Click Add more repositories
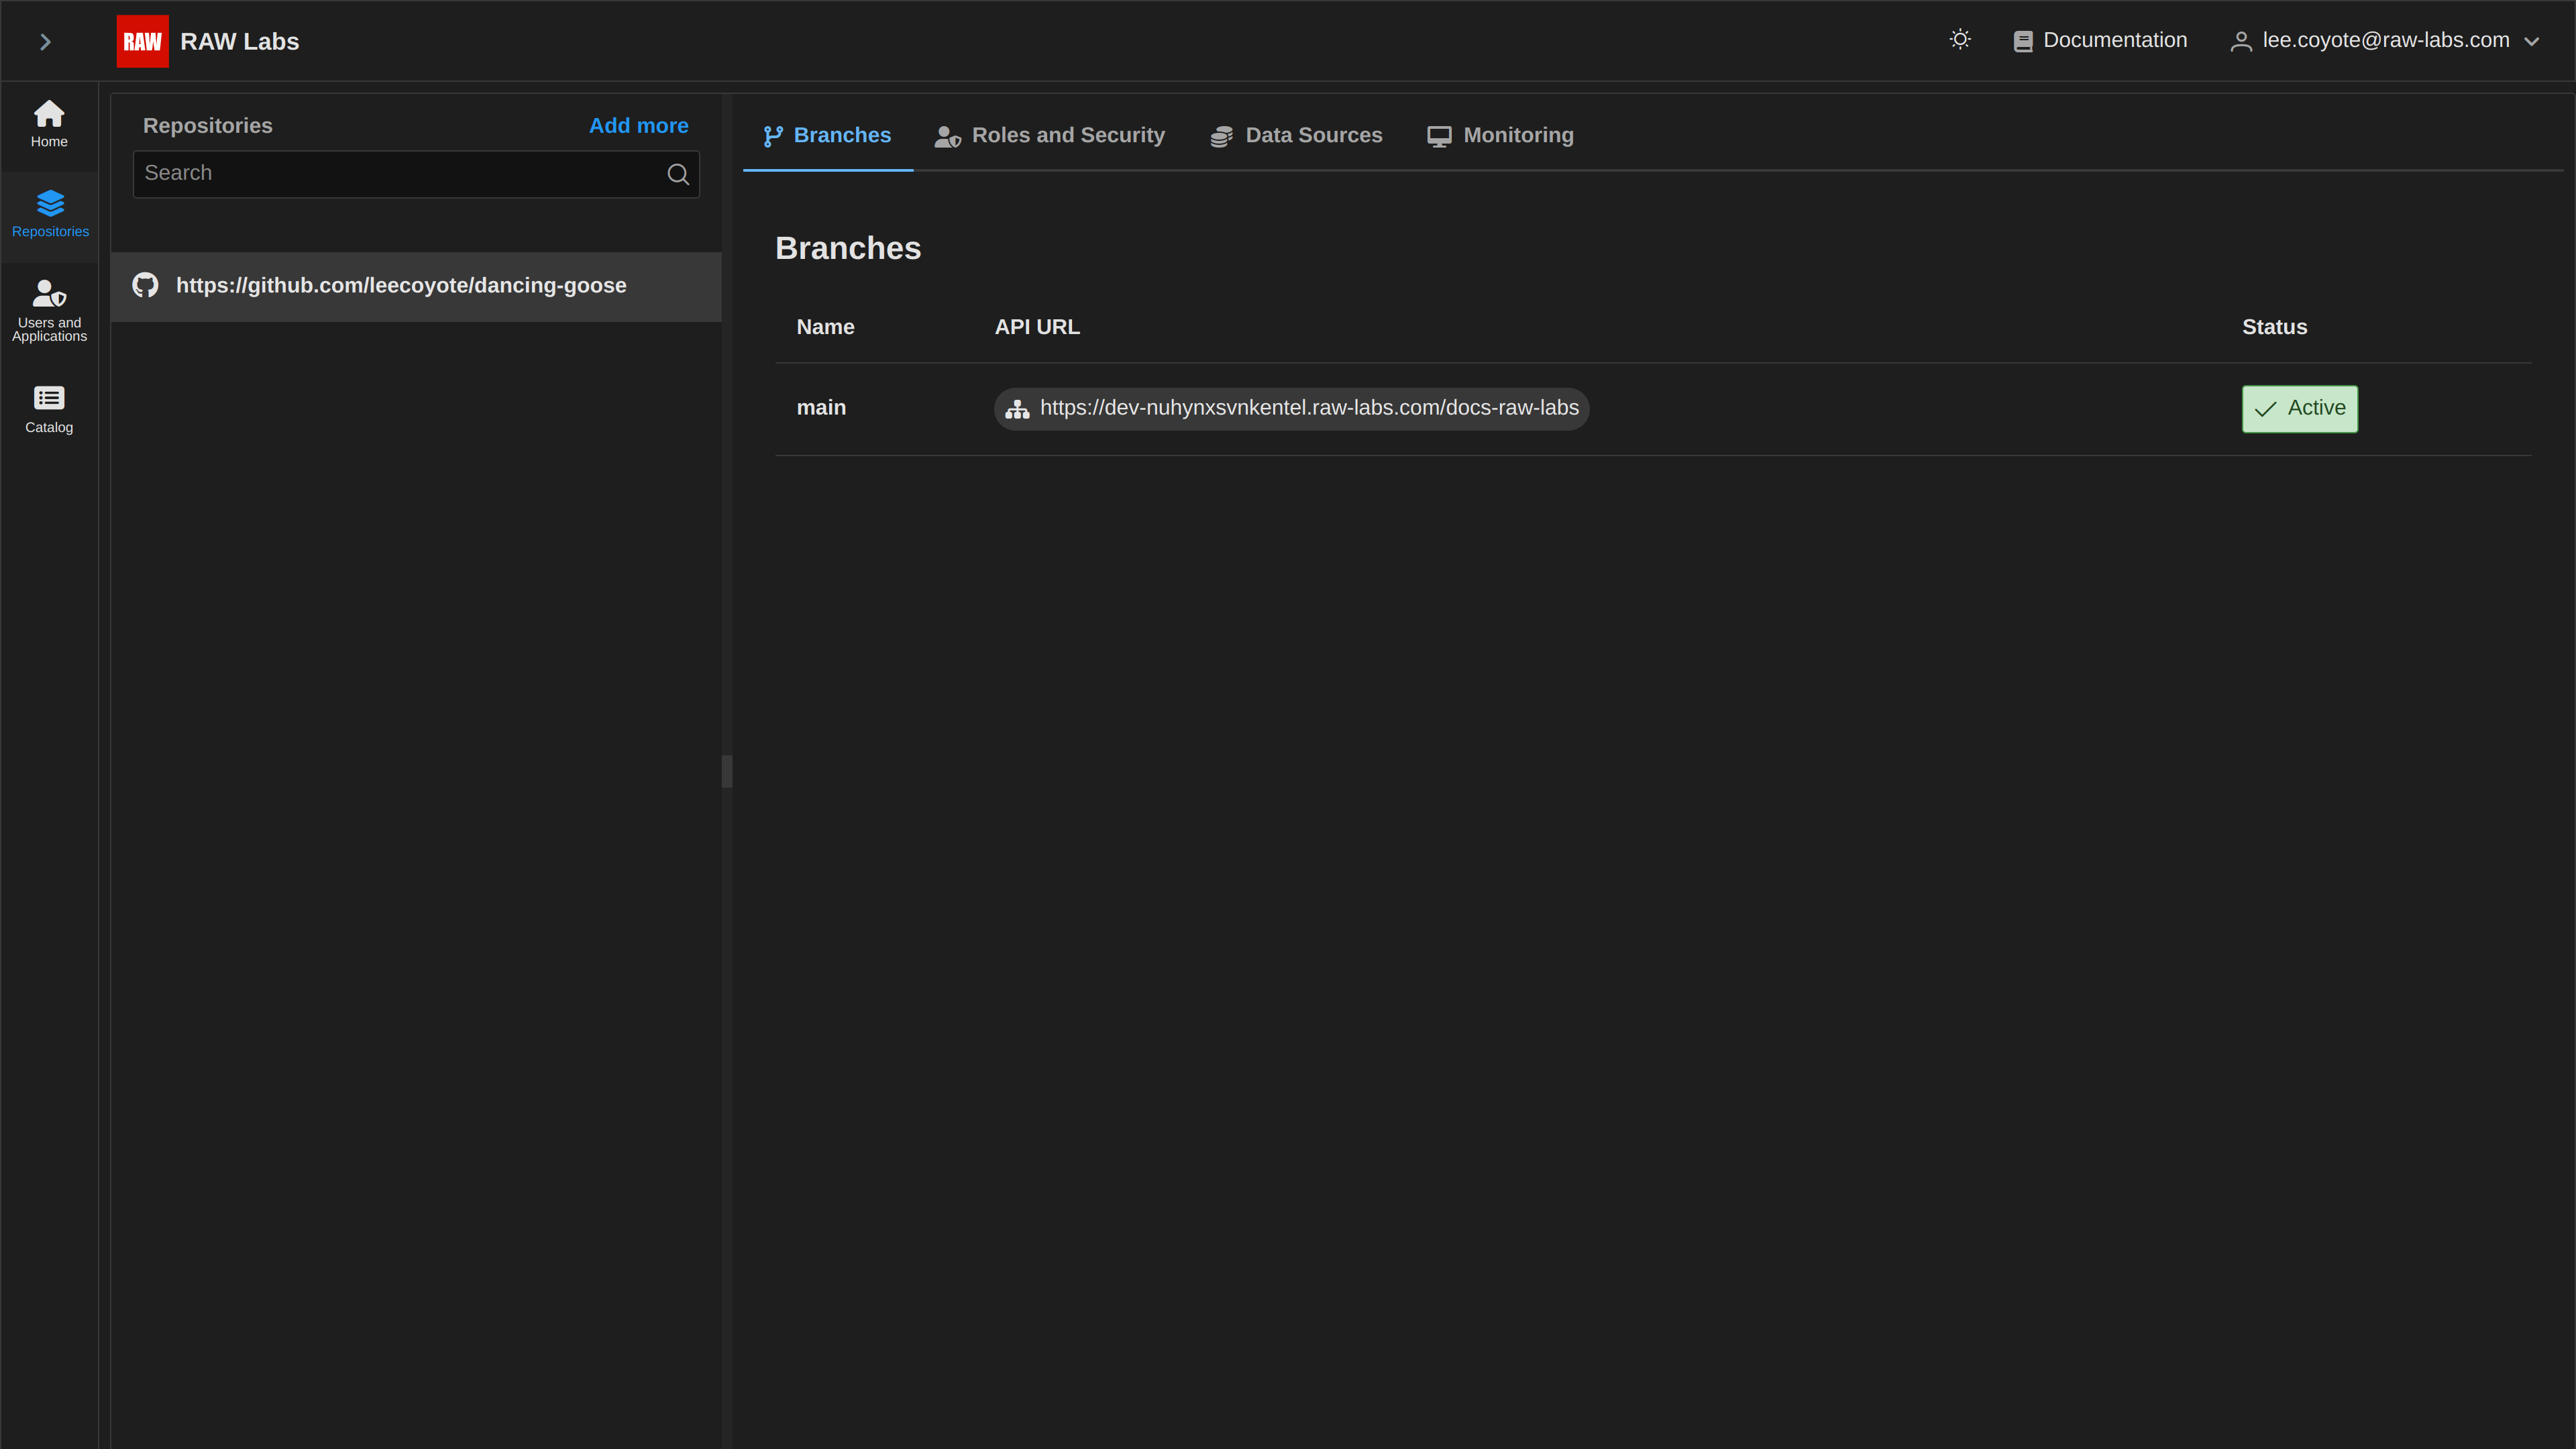2576x1449 pixels. click(x=638, y=126)
